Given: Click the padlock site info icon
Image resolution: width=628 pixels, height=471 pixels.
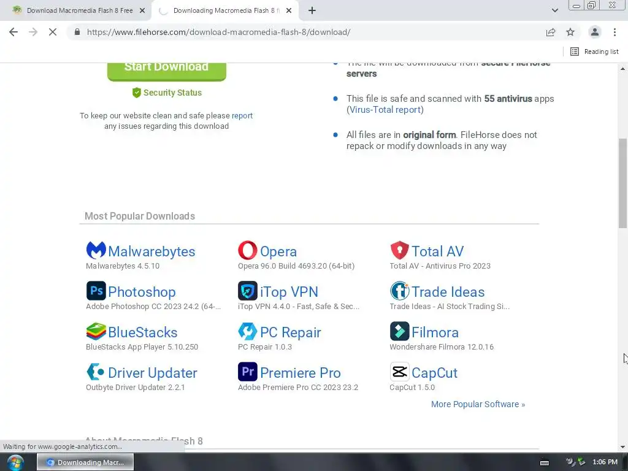Looking at the screenshot, I should click(77, 32).
